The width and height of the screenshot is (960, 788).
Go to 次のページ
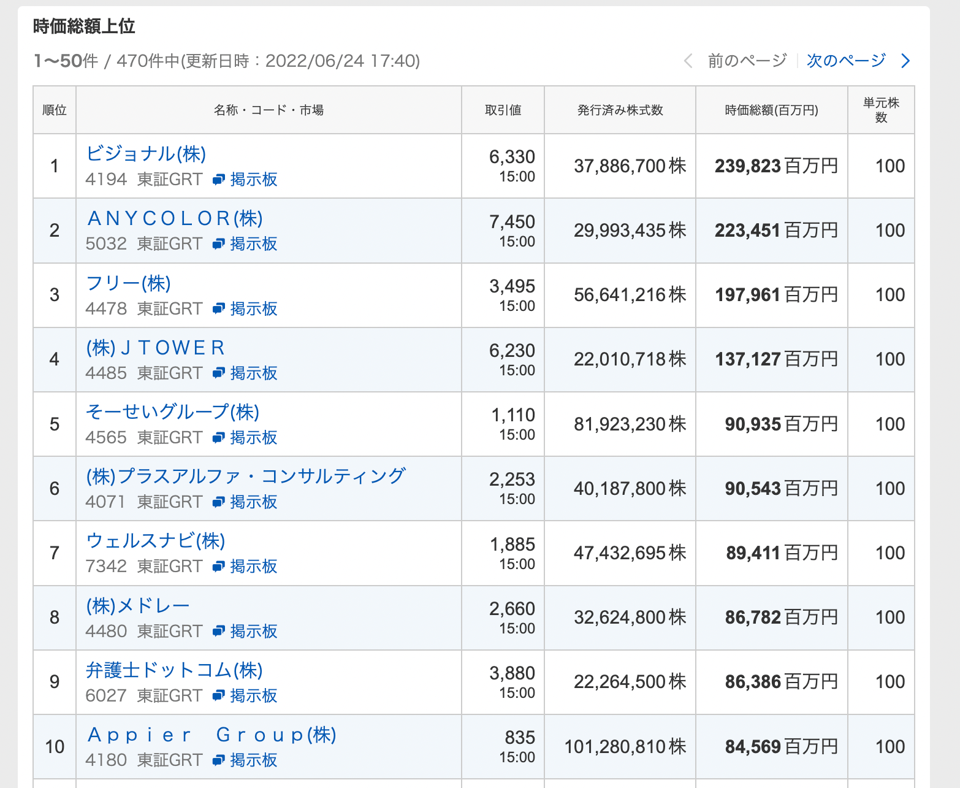point(846,60)
